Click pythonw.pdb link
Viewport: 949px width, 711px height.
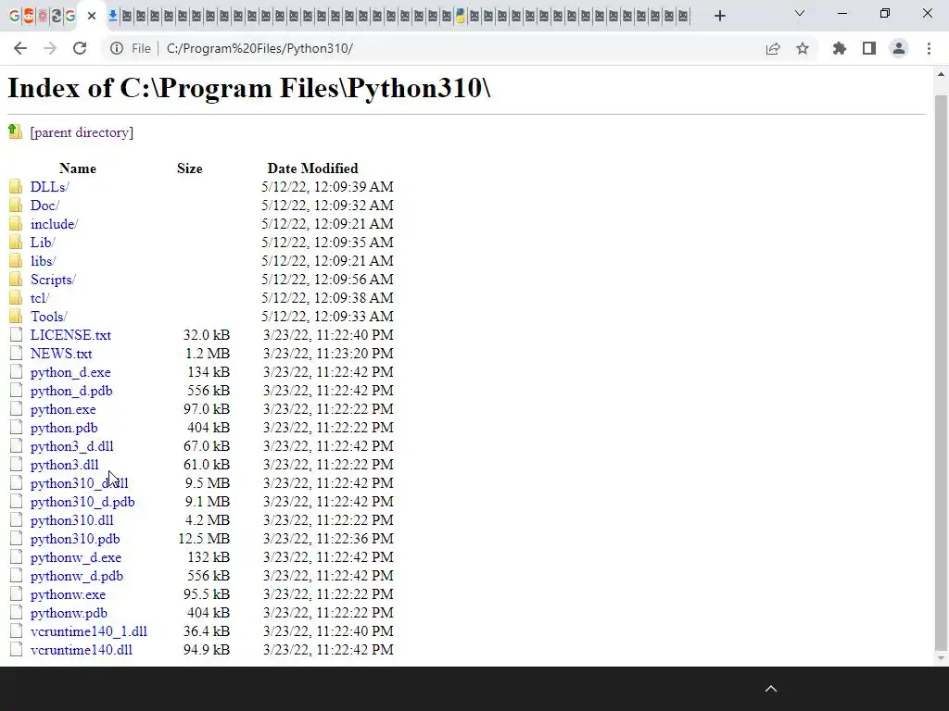coord(69,613)
